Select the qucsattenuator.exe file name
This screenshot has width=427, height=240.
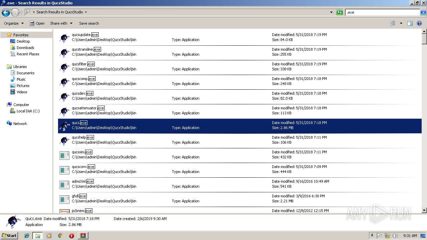[88, 108]
